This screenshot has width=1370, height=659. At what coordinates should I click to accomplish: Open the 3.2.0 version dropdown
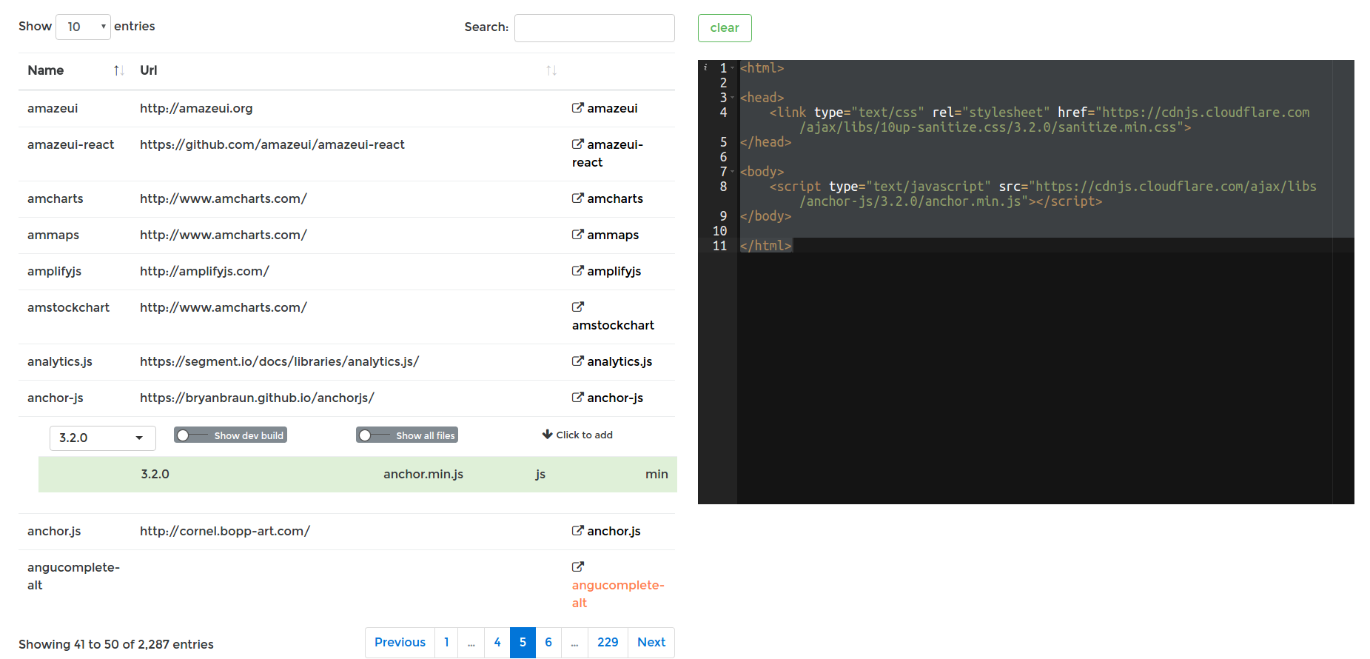[103, 438]
